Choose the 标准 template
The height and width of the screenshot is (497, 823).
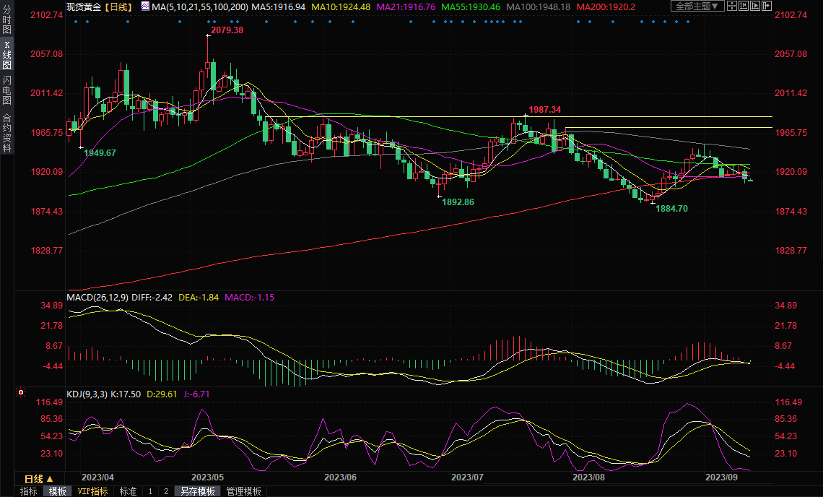pos(128,491)
